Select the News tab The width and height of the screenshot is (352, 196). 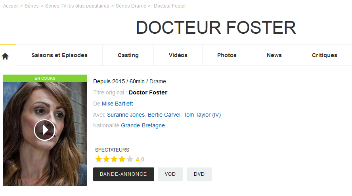(274, 55)
